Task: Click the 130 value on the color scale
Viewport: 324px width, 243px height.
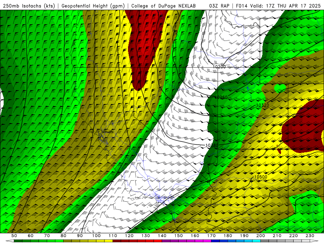Action: click(x=146, y=236)
